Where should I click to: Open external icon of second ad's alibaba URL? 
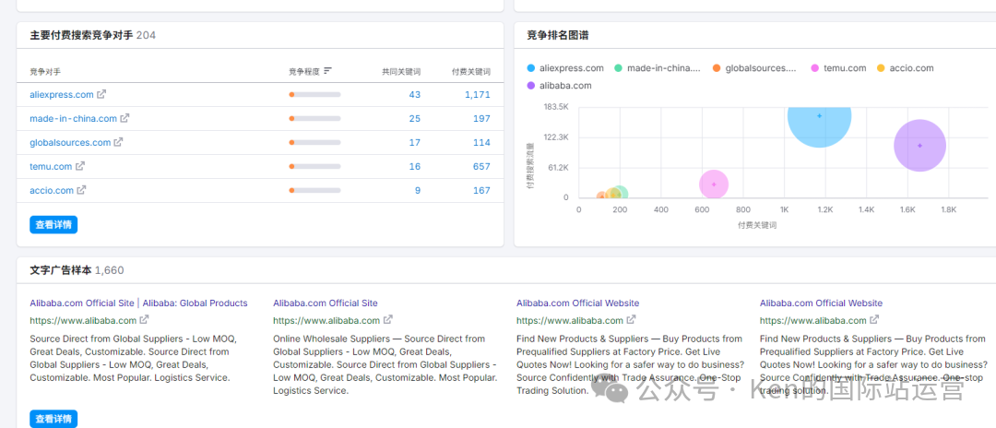tap(388, 319)
